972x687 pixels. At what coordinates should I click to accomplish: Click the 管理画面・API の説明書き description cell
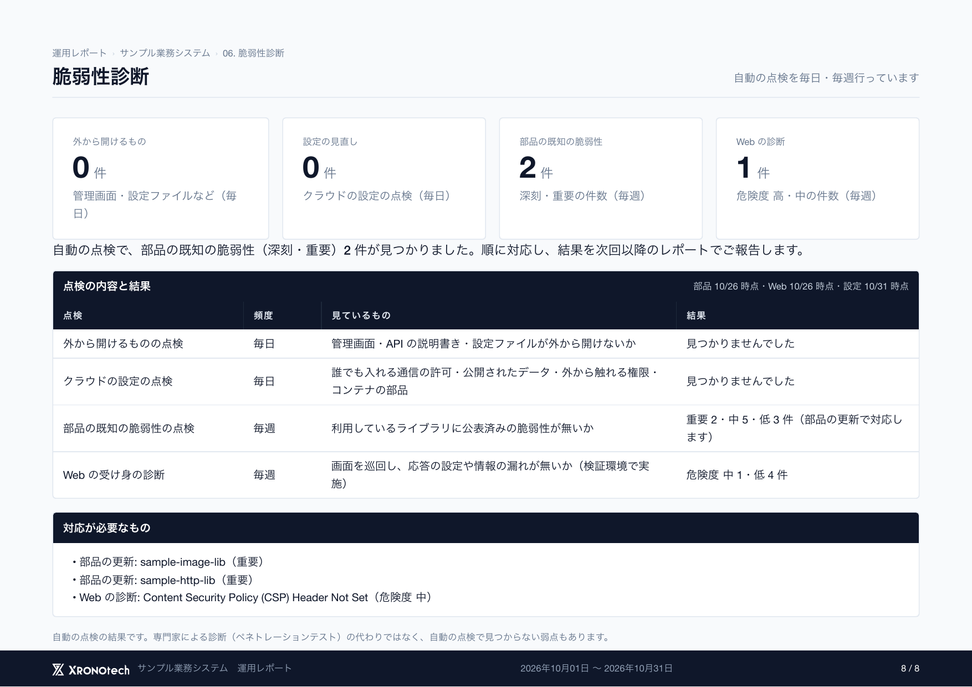coord(483,344)
